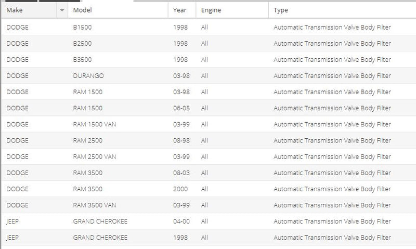Screen dimensions: 416x249
Task: Sort by the Engine column header
Action: click(x=232, y=10)
